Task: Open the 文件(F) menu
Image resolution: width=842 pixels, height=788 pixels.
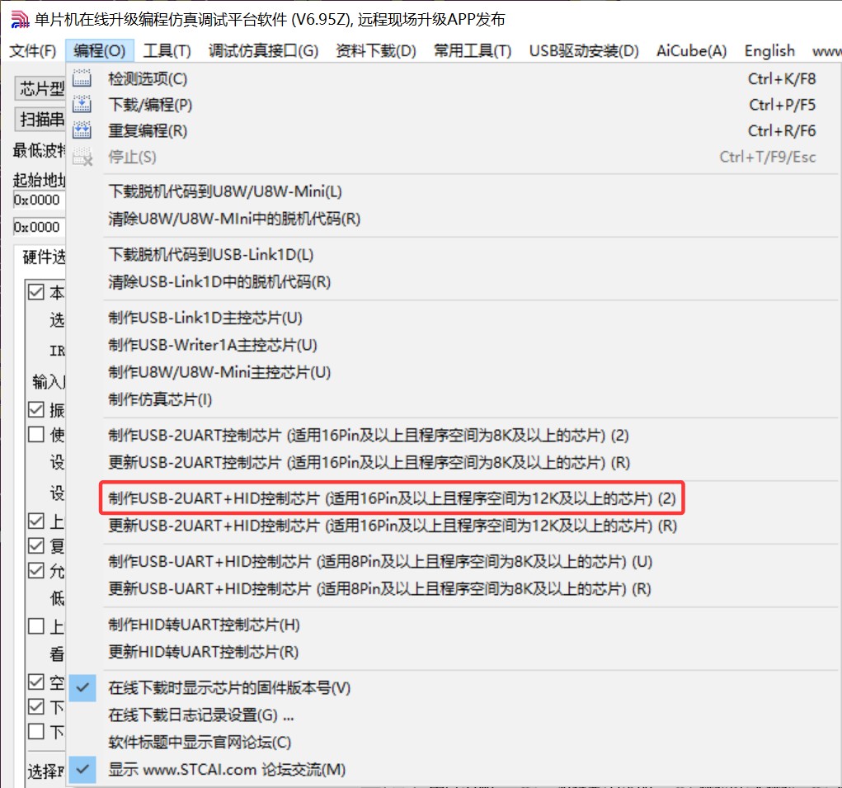Action: tap(33, 51)
